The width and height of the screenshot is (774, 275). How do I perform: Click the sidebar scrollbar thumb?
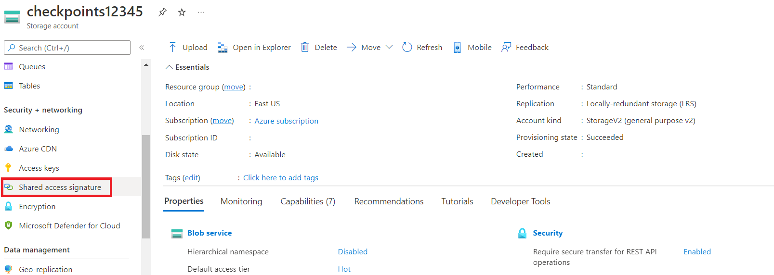click(146, 187)
